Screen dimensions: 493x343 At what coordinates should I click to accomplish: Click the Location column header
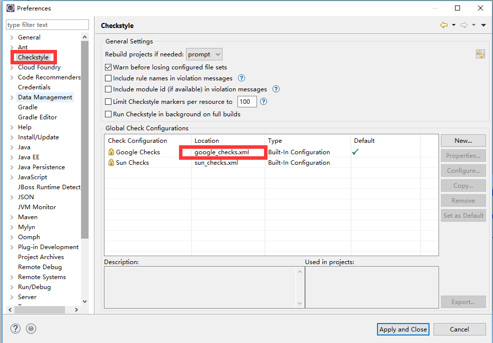tap(228, 141)
